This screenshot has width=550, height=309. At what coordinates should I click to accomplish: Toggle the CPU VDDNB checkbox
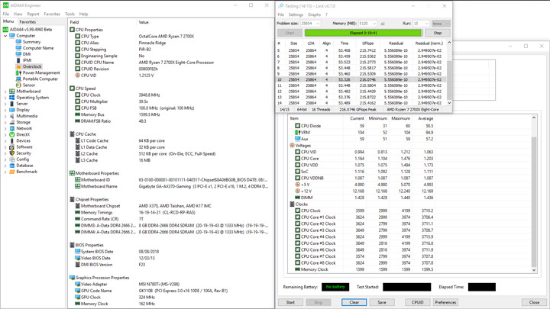click(x=297, y=178)
